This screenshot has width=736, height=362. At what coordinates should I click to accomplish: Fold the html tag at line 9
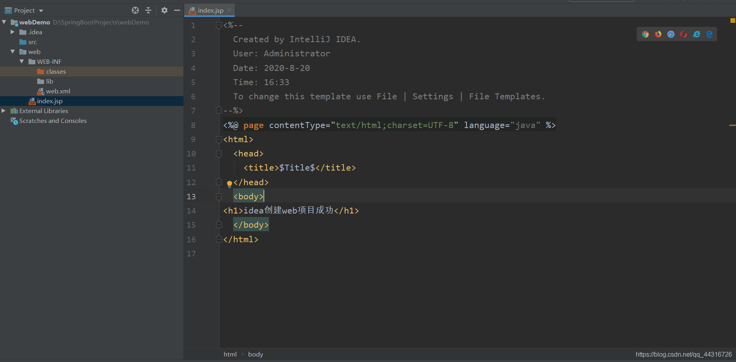[219, 139]
